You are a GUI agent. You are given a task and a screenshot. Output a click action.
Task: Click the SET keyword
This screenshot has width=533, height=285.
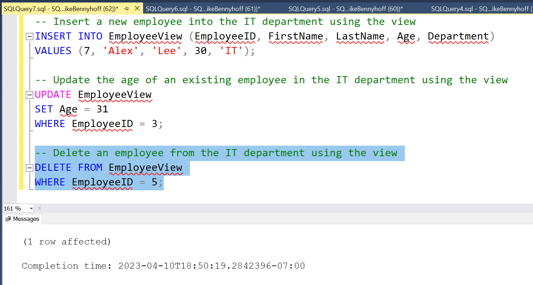click(x=44, y=109)
